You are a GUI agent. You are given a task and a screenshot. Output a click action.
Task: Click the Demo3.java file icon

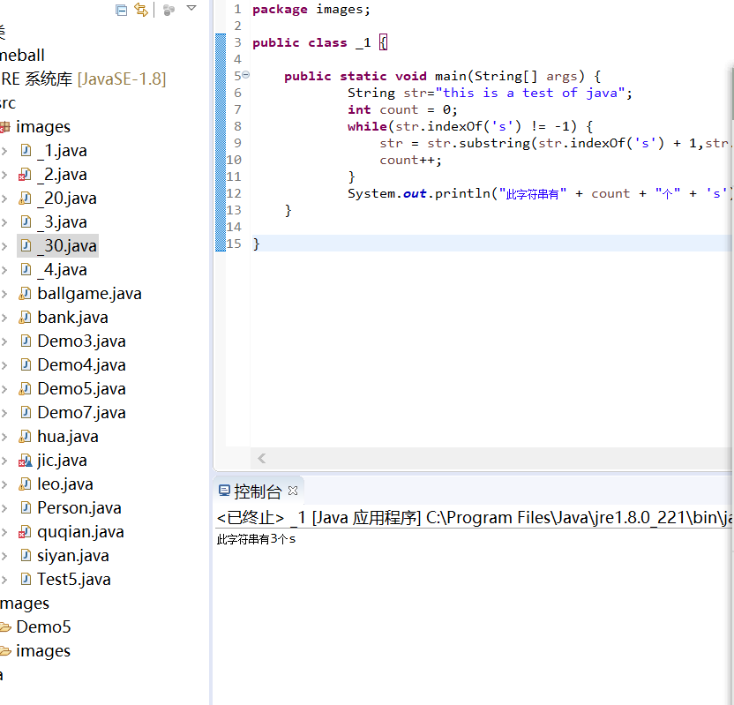[x=26, y=341]
